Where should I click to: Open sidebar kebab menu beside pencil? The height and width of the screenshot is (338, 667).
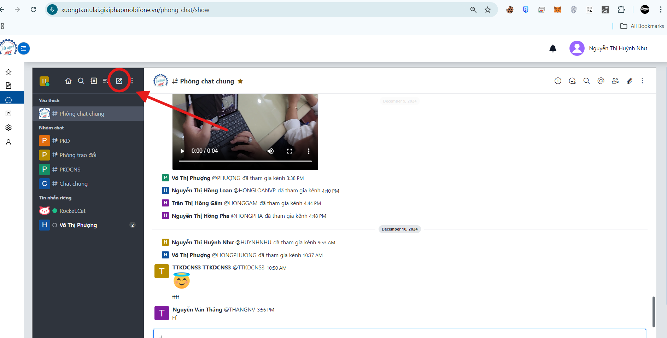(132, 81)
